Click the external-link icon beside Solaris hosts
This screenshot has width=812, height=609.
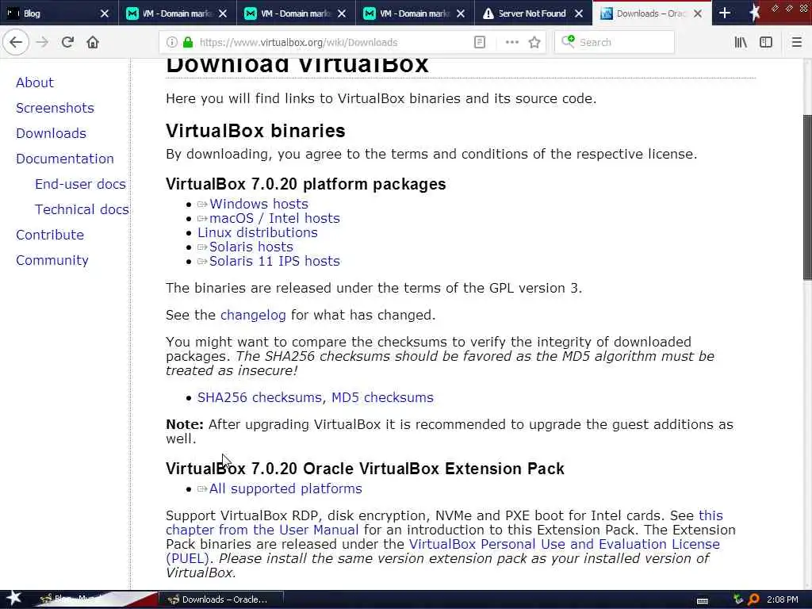(x=202, y=247)
